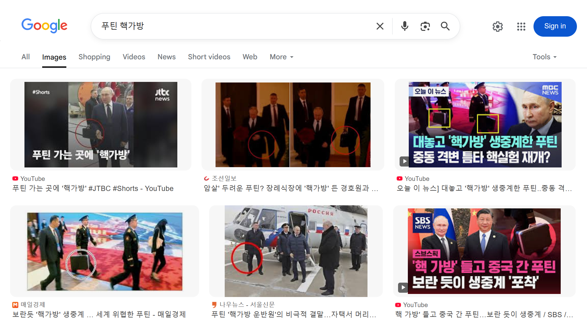Clear the search box with X icon
The height and width of the screenshot is (330, 587).
click(380, 26)
